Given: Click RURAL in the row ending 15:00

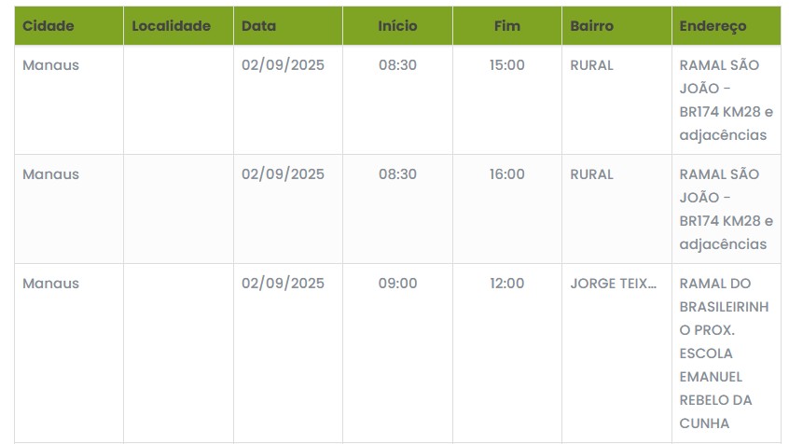Looking at the screenshot, I should tap(592, 65).
